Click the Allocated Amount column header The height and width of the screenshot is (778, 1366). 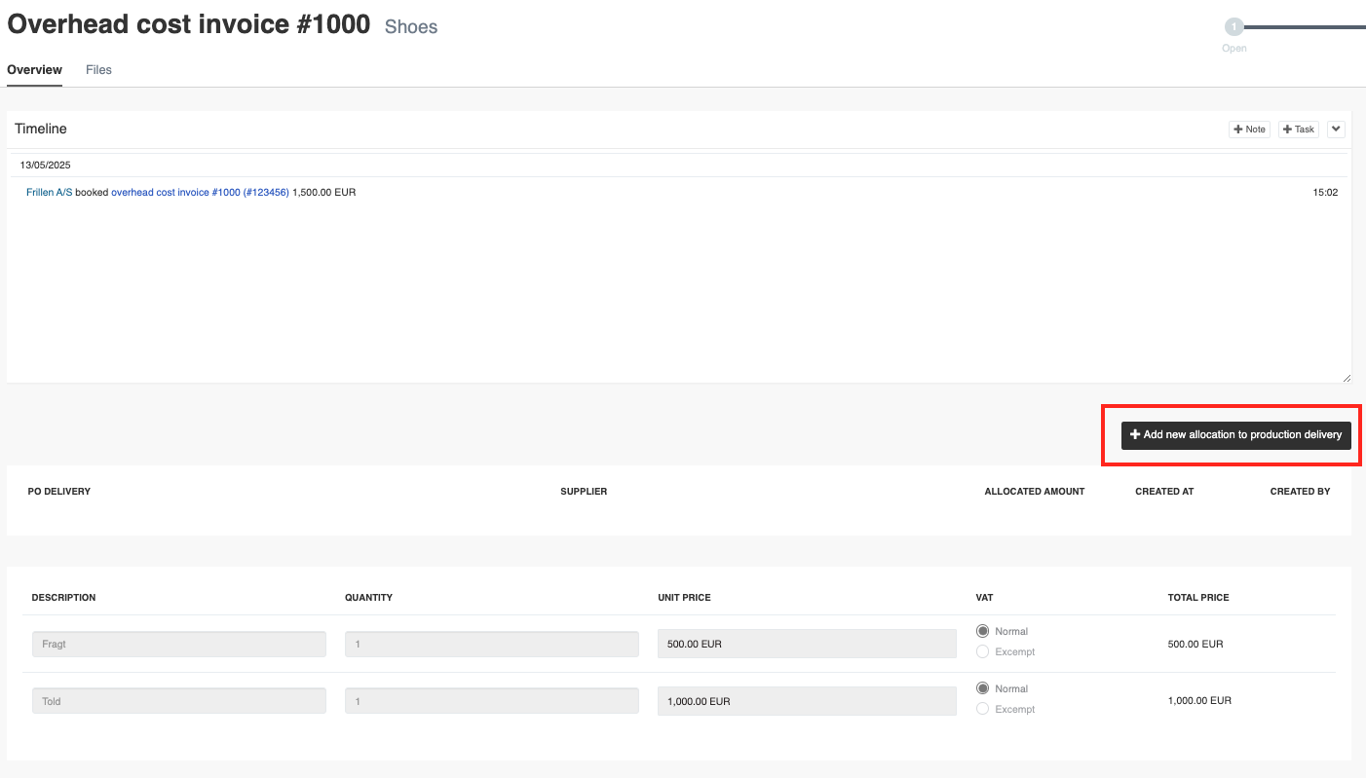(x=1034, y=492)
